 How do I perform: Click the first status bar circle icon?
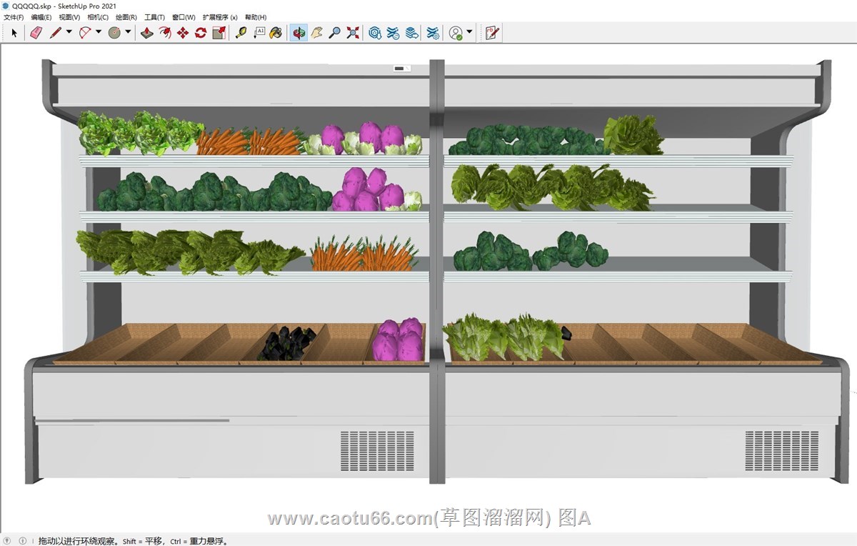[x=9, y=541]
